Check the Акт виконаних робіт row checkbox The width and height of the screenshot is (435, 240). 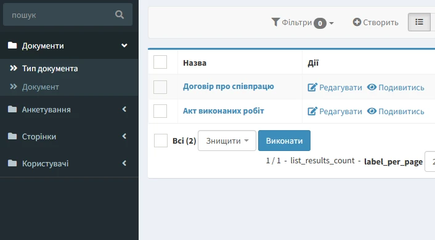click(160, 111)
